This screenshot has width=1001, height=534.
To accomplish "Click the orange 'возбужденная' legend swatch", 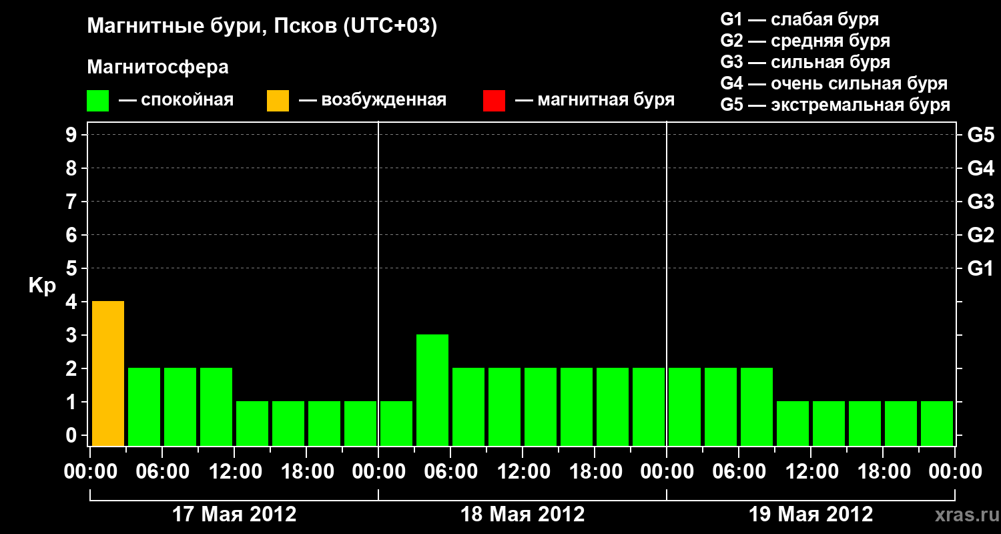I will point(278,101).
